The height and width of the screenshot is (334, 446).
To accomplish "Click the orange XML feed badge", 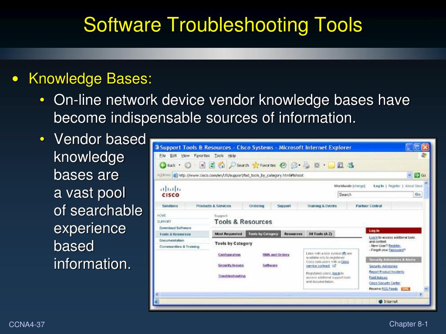I will 405,289.
